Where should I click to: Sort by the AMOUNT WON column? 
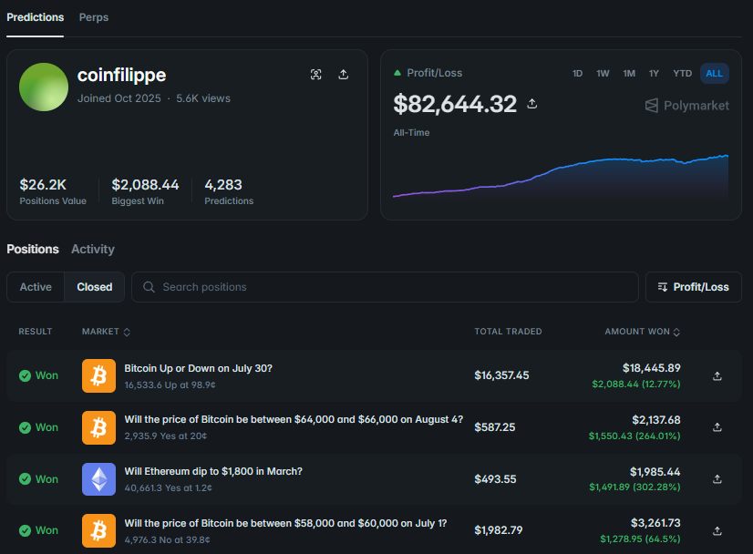coord(642,332)
